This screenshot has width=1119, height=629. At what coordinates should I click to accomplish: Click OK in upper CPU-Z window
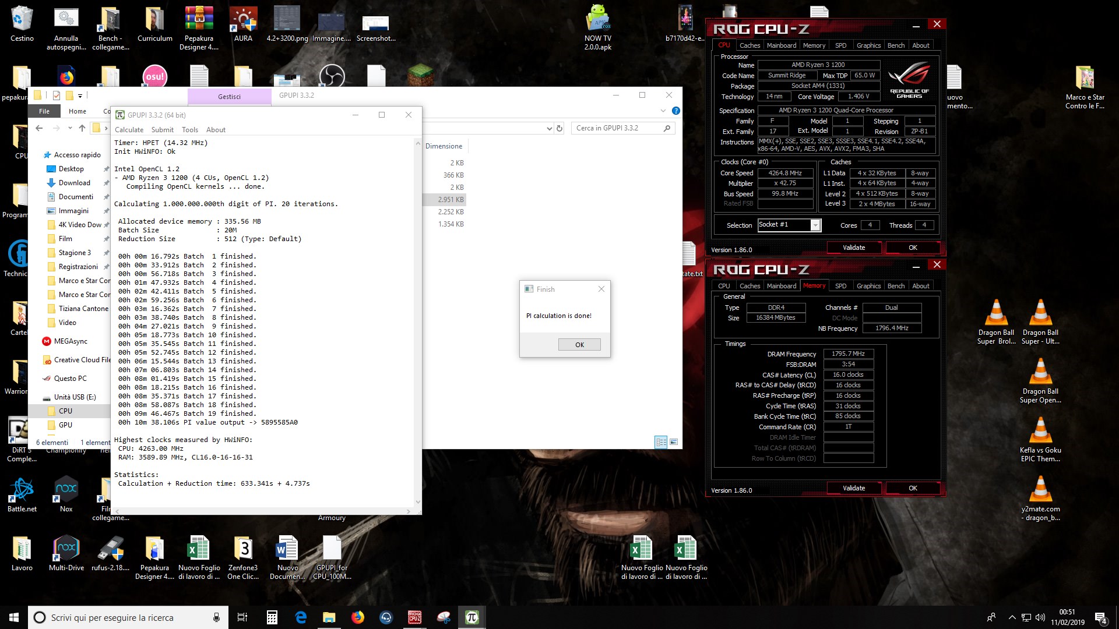pyautogui.click(x=913, y=248)
